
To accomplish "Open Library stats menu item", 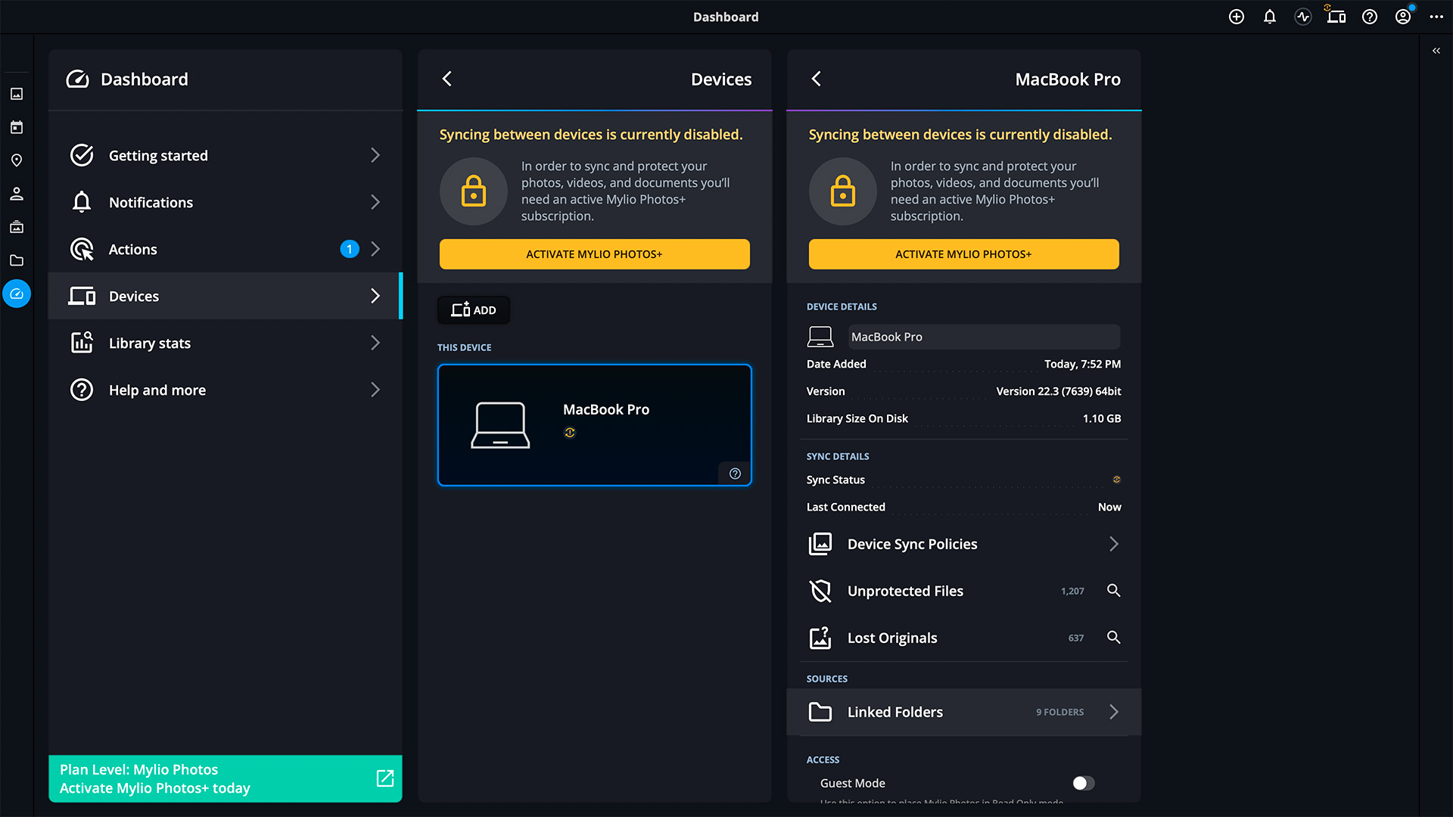I will click(x=225, y=343).
